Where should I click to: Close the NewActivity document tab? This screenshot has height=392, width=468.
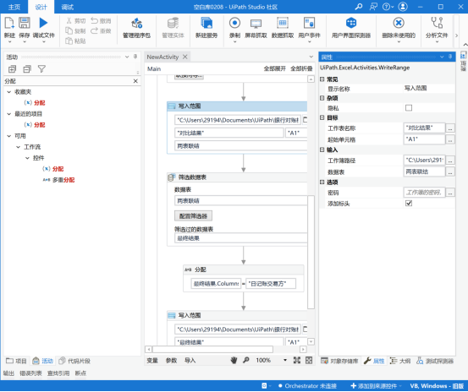click(x=185, y=57)
